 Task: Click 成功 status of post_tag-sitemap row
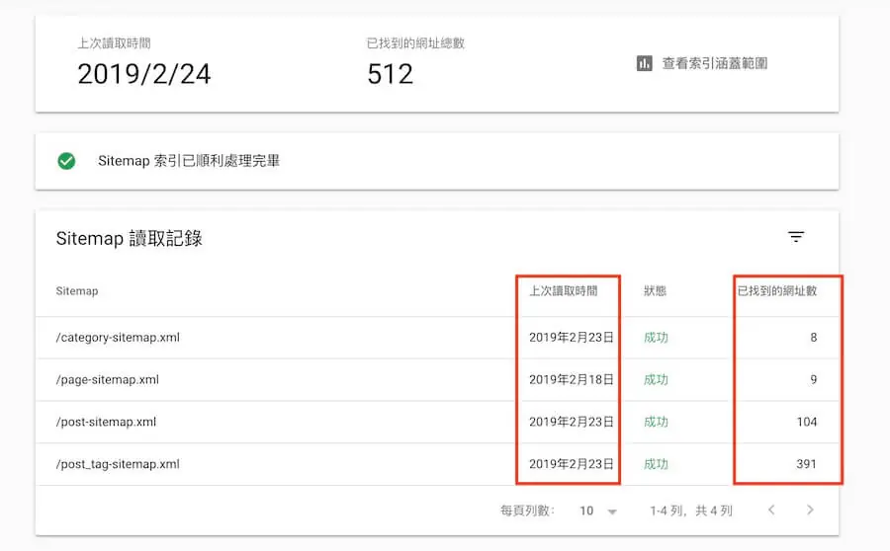[656, 464]
